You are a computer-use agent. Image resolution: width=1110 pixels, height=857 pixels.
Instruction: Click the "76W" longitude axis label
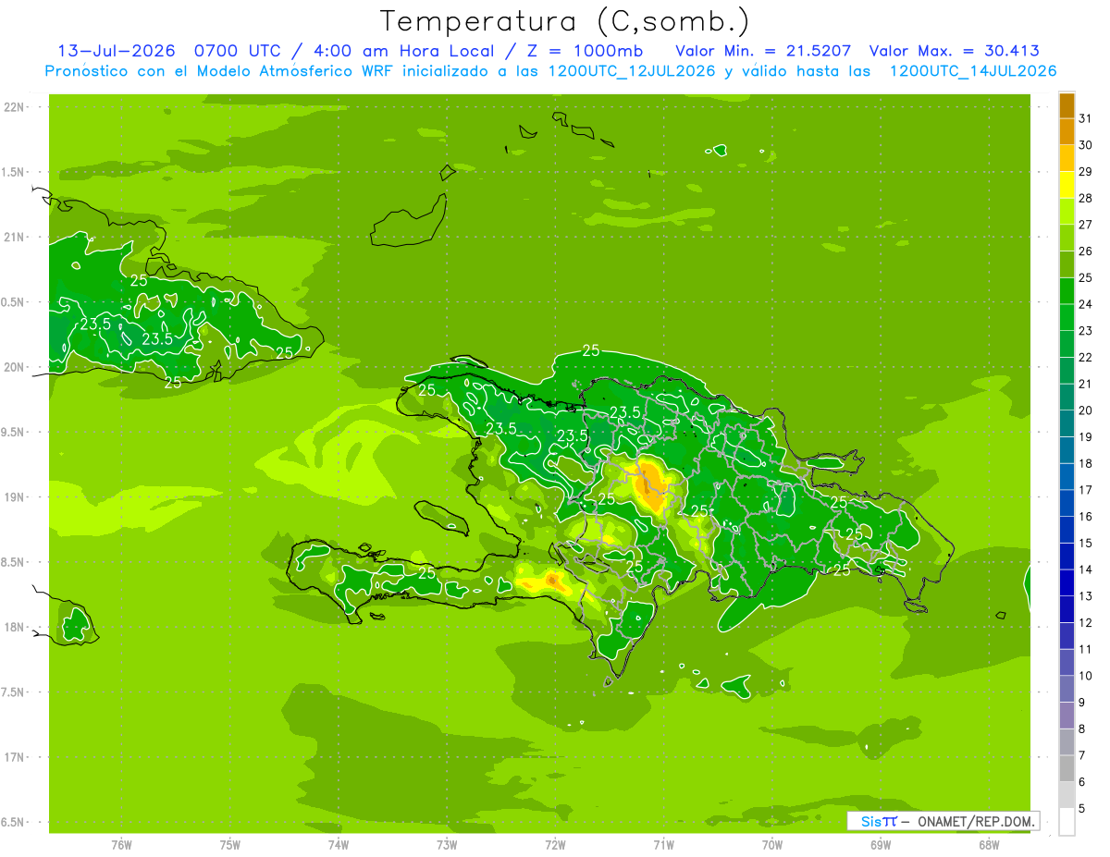click(121, 844)
